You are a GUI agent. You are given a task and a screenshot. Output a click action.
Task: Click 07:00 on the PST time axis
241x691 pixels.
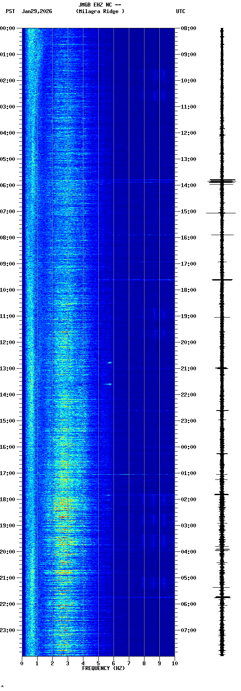(x=7, y=212)
